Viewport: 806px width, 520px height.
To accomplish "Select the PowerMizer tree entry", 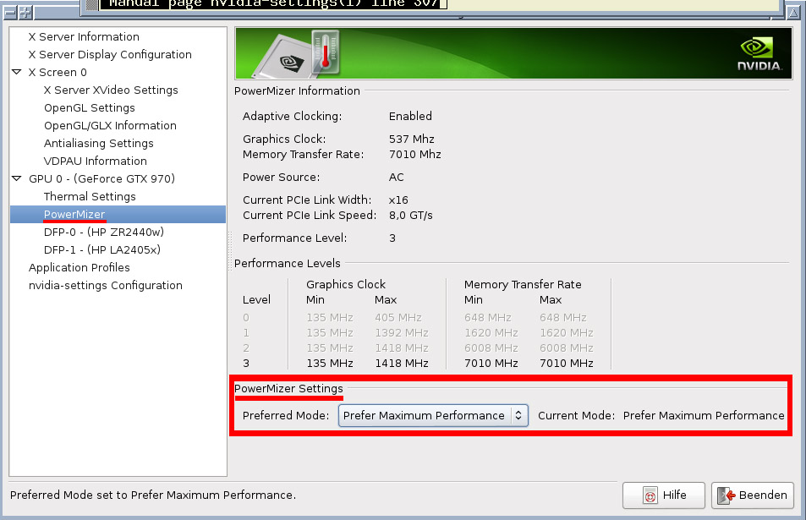I will tap(118, 214).
